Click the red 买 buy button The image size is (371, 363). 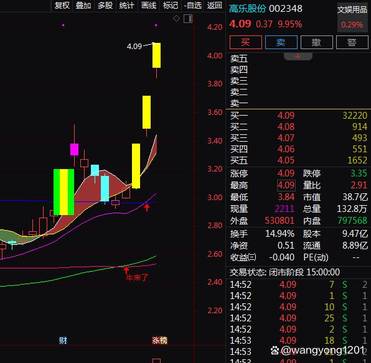pyautogui.click(x=246, y=42)
